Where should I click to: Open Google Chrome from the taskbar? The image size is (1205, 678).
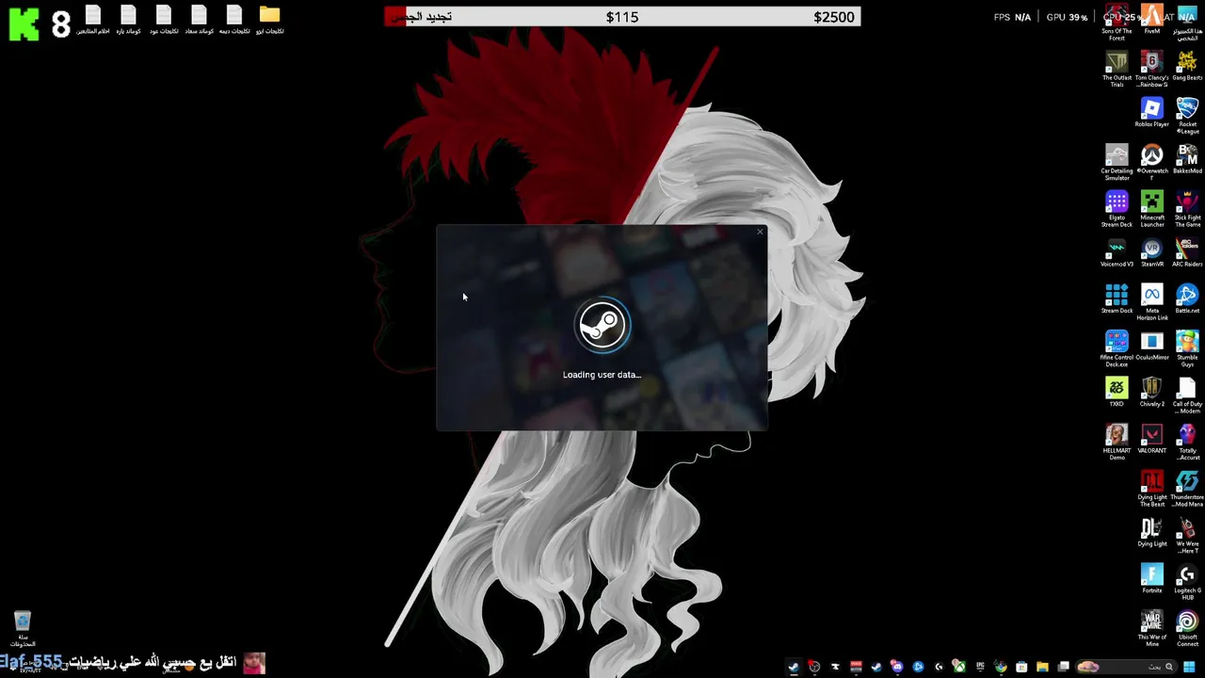point(1001,667)
